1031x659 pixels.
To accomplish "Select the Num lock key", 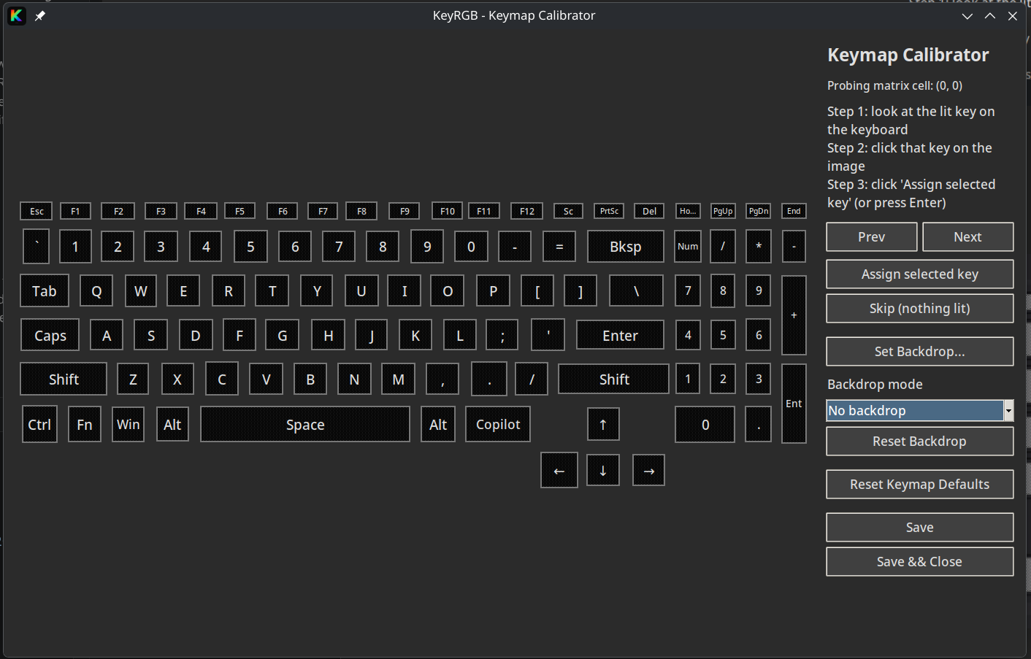I will tap(688, 247).
